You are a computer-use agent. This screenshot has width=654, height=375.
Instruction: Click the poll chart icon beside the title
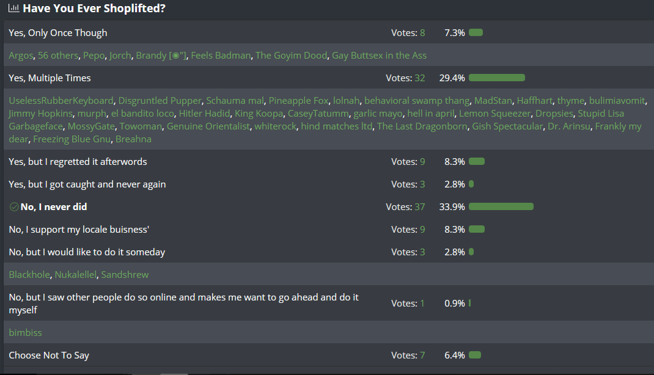pos(14,8)
